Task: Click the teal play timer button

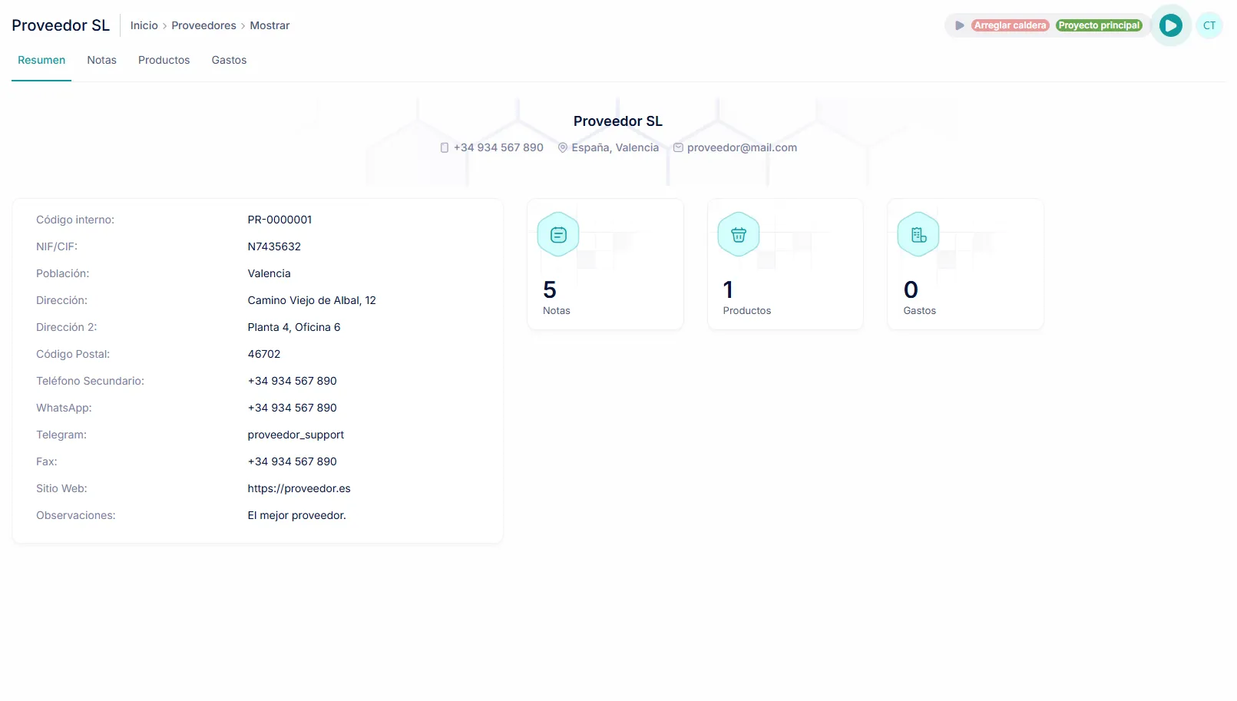Action: tap(1170, 25)
